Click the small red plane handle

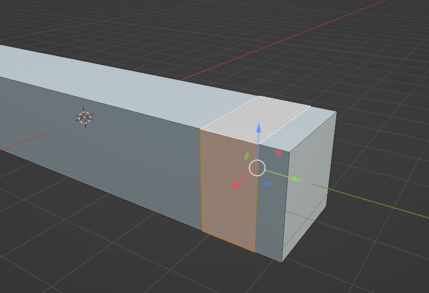pyautogui.click(x=278, y=153)
